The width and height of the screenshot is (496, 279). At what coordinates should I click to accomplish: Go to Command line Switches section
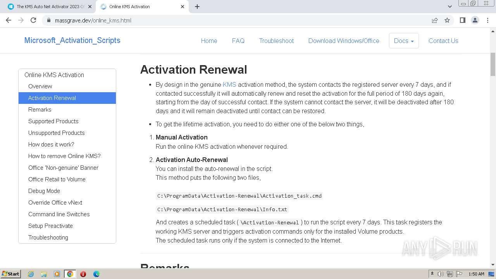pyautogui.click(x=67, y=214)
